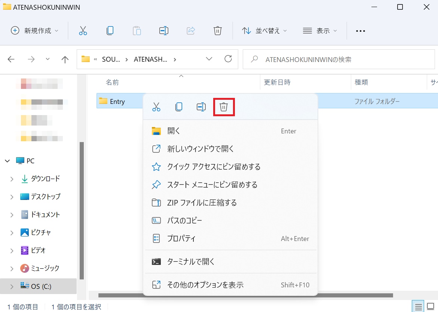Click the folder icon in the address bar
Viewport: 438px width, 312px height.
[86, 59]
